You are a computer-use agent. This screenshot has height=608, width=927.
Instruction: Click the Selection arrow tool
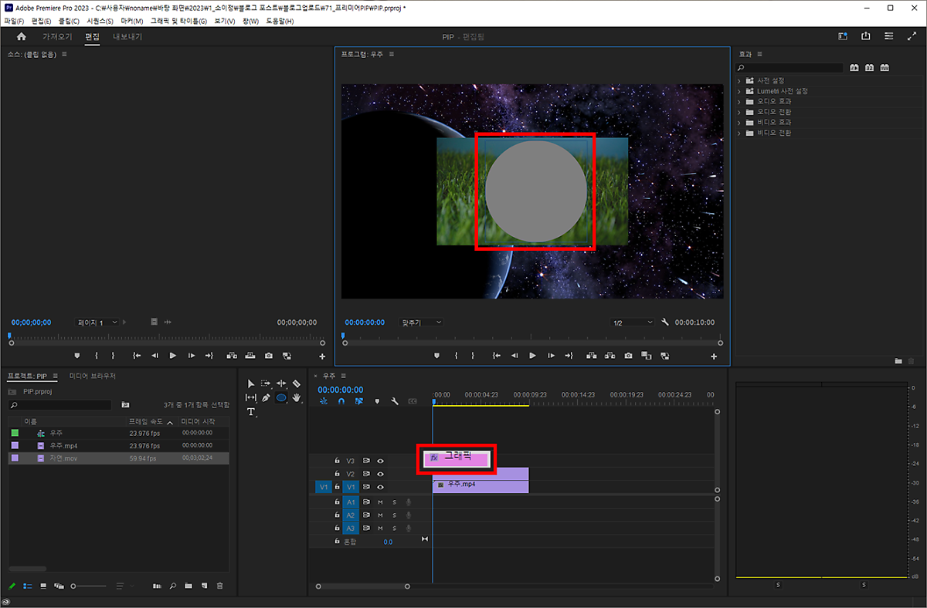(251, 383)
